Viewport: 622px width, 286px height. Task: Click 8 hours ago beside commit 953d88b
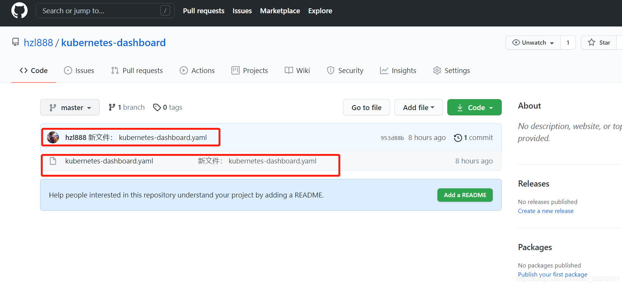tap(427, 138)
